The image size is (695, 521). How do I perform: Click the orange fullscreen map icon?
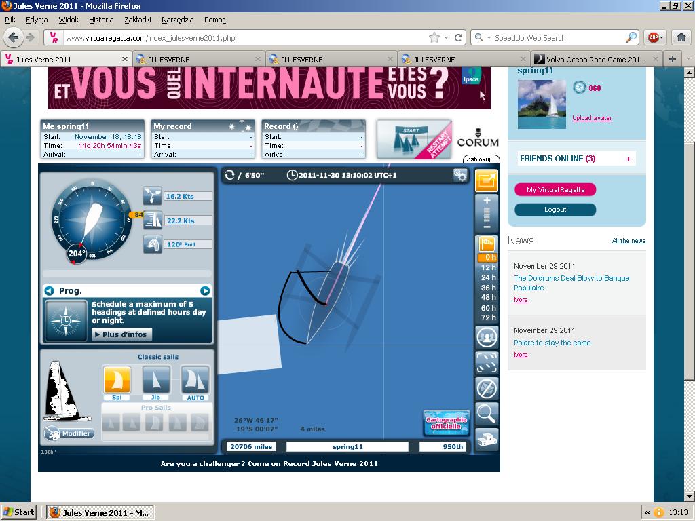pyautogui.click(x=487, y=180)
